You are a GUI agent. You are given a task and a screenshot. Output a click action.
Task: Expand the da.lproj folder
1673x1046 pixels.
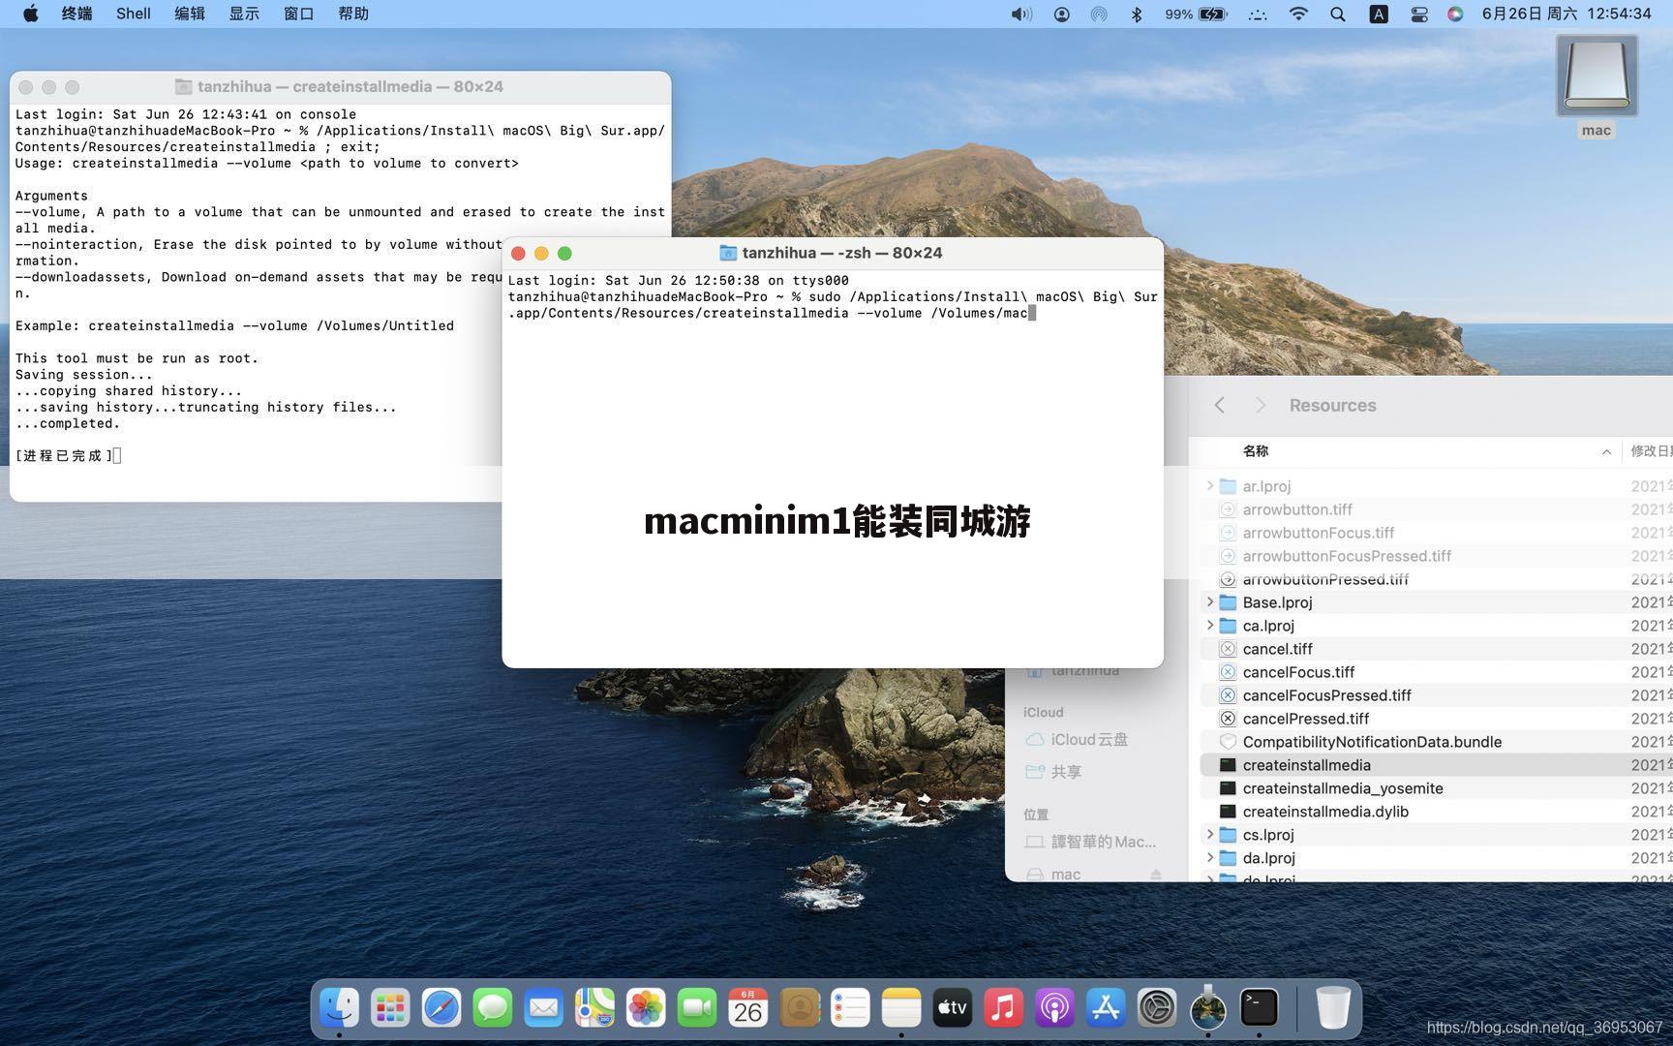tap(1209, 858)
